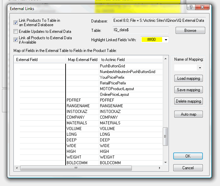The width and height of the screenshot is (220, 186).
Task: Click the Map External Field column header
Action: 82,60
